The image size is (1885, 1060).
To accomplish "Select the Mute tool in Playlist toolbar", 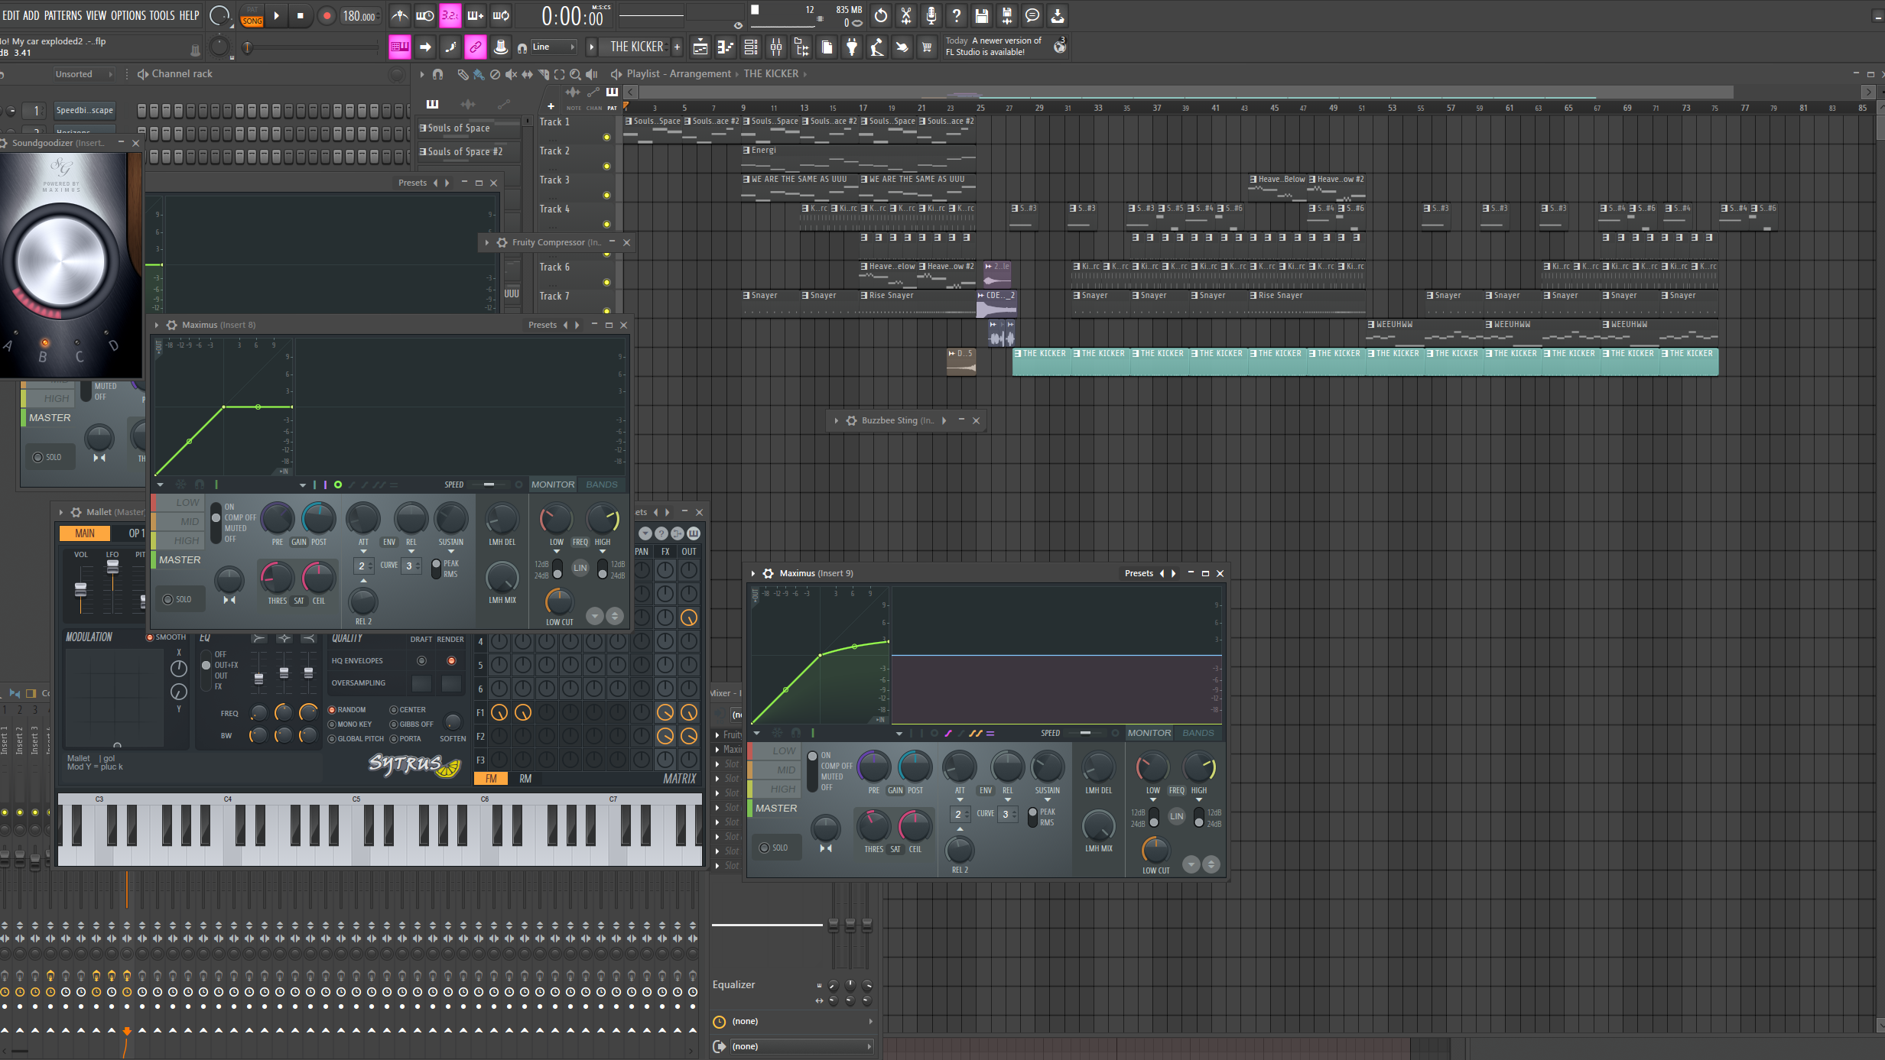I will point(511,74).
